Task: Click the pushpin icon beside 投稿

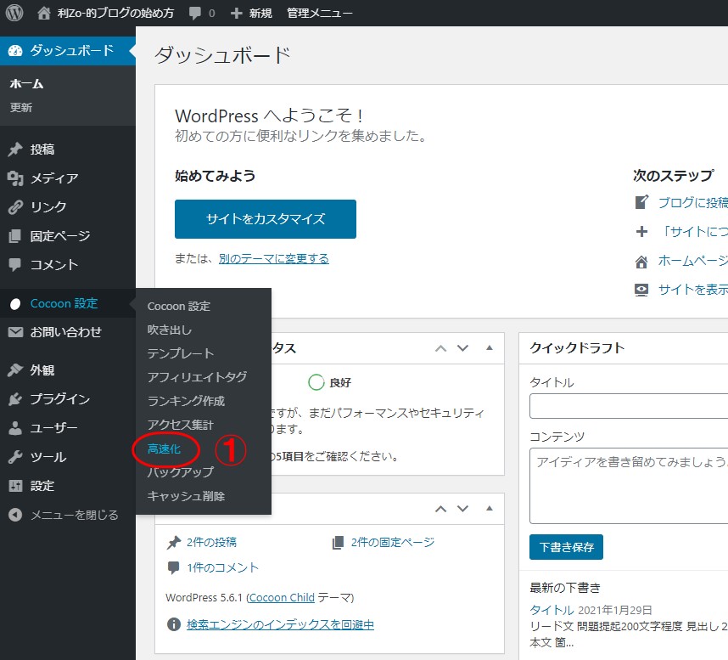Action: click(x=15, y=149)
